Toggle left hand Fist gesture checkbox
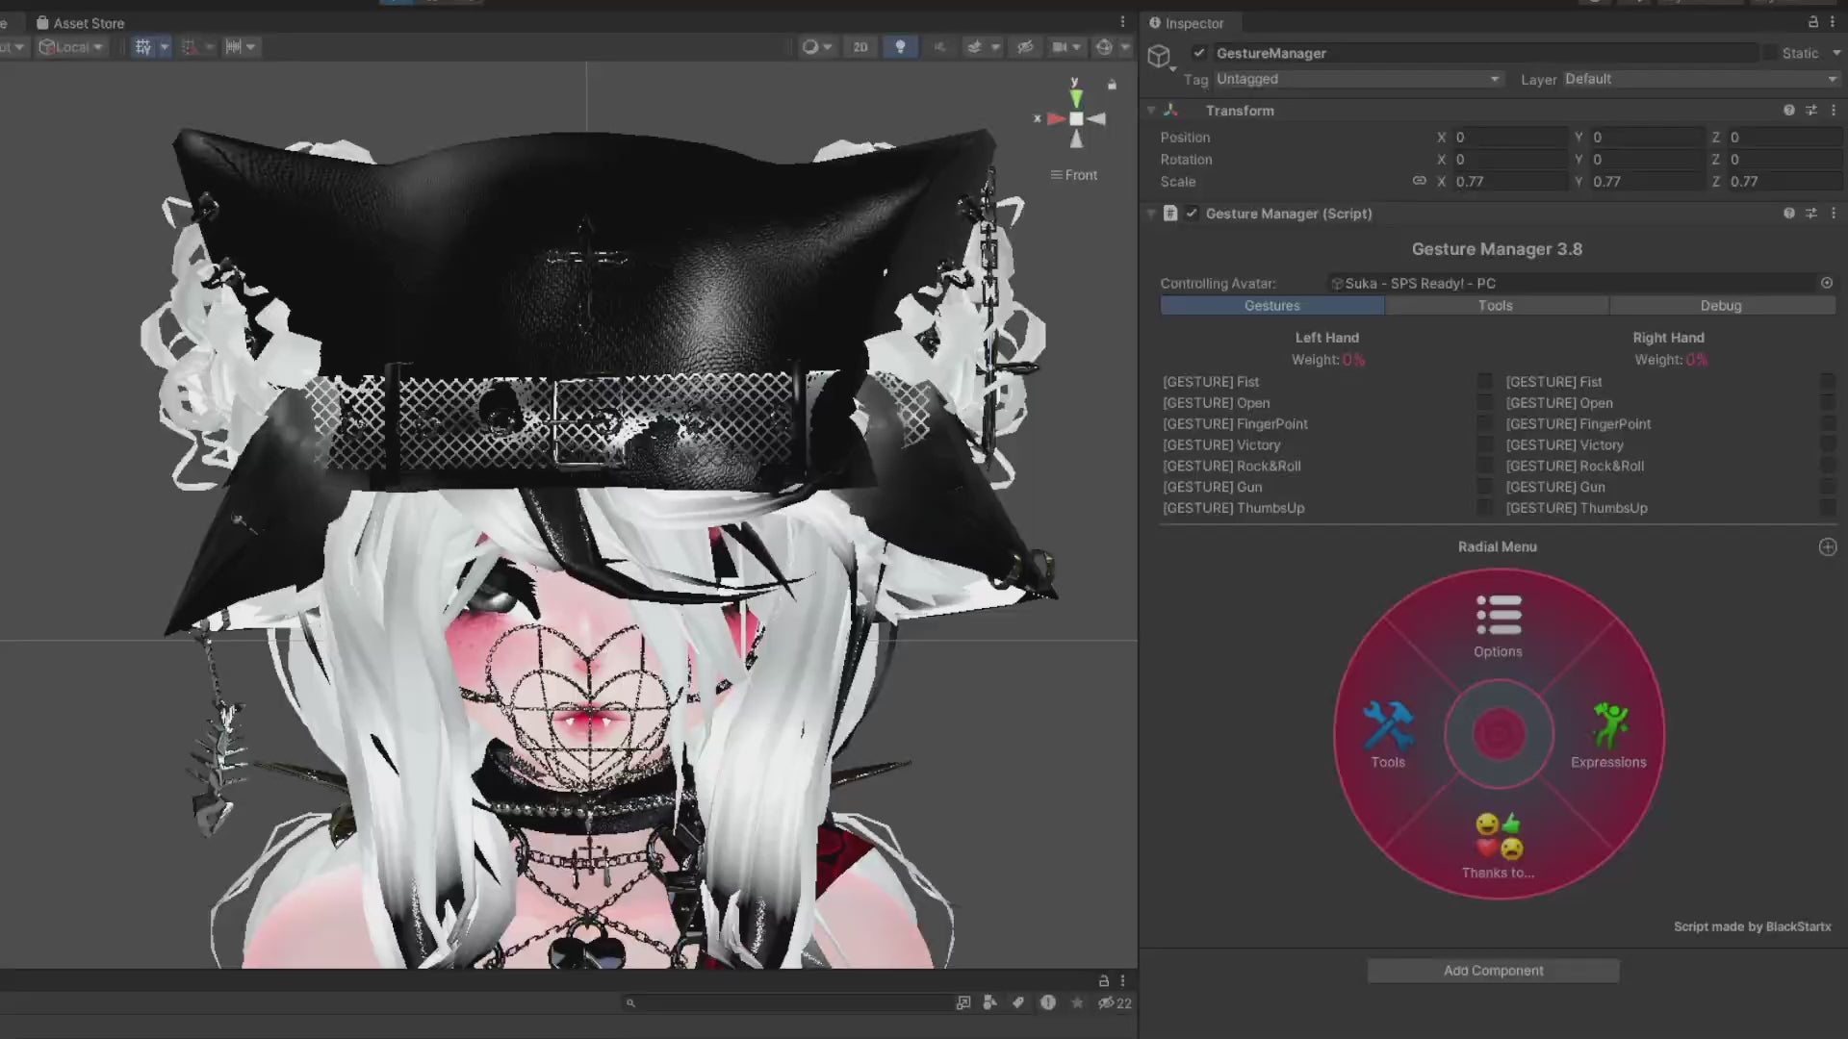Image resolution: width=1848 pixels, height=1039 pixels. 1485,382
